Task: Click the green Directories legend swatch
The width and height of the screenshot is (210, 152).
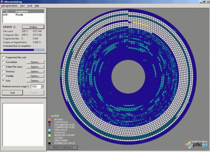Action: (49, 141)
